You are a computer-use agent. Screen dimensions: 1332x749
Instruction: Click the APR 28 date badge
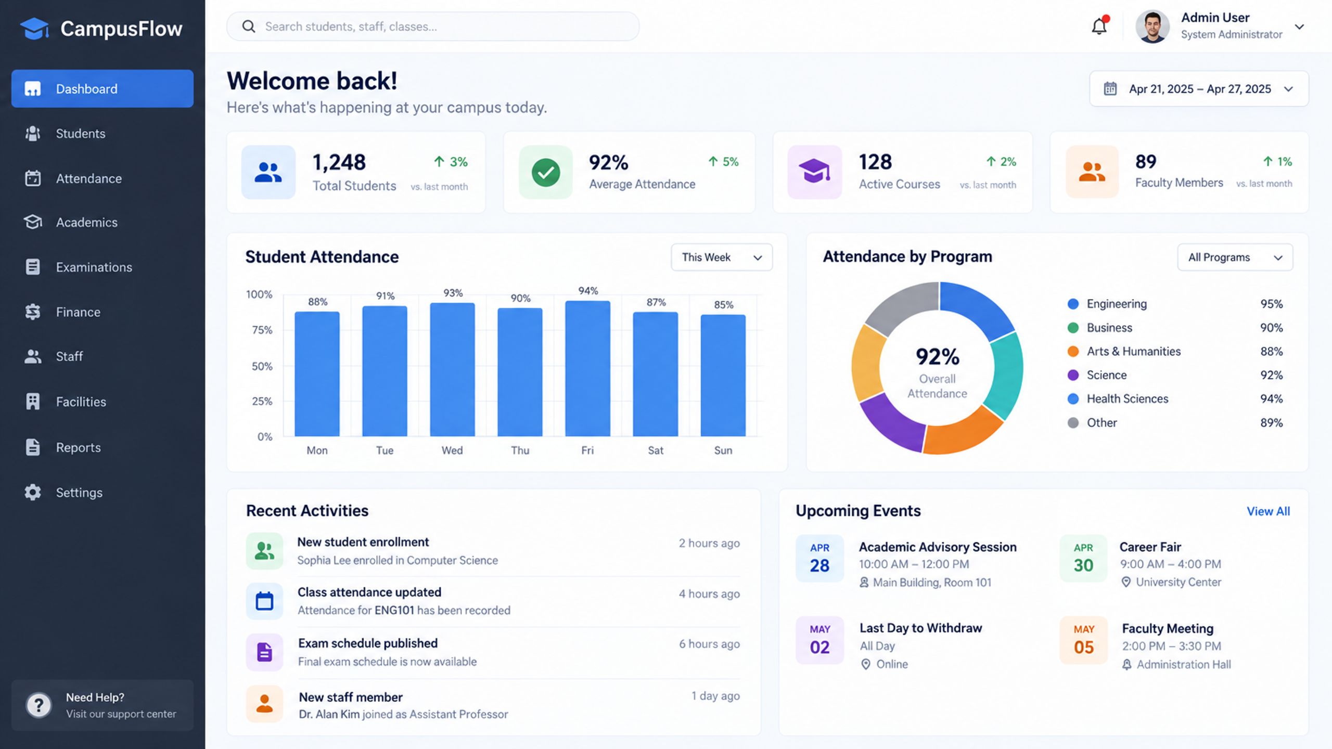819,558
